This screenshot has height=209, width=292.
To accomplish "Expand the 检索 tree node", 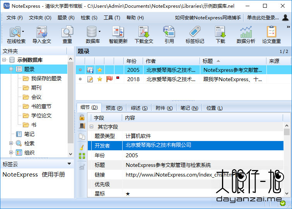I will point(11,143).
